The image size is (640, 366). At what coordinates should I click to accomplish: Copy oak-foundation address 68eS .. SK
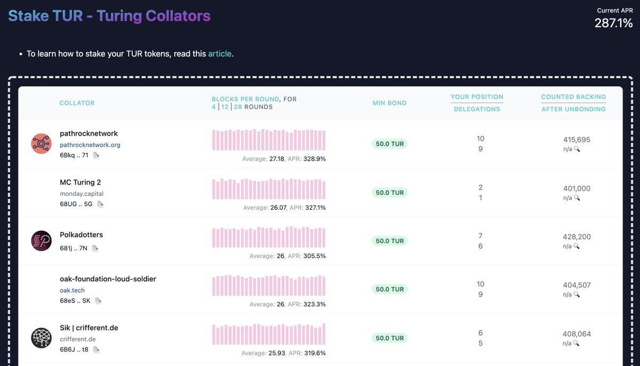98,301
